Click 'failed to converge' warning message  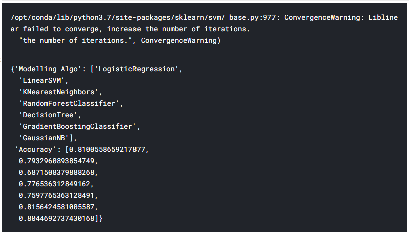(61, 29)
